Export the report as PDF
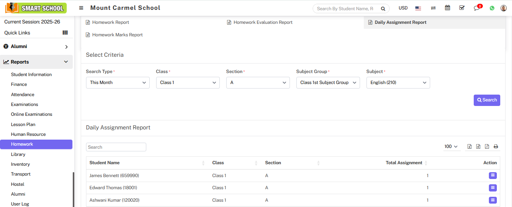512x207 pixels. (x=487, y=147)
